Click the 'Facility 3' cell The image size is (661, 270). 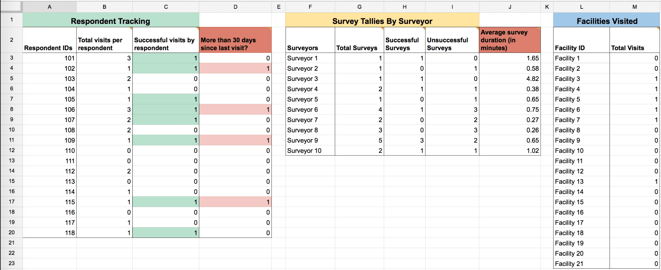581,79
